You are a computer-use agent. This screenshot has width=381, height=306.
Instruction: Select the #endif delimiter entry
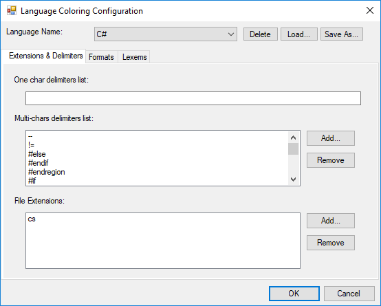pos(157,163)
